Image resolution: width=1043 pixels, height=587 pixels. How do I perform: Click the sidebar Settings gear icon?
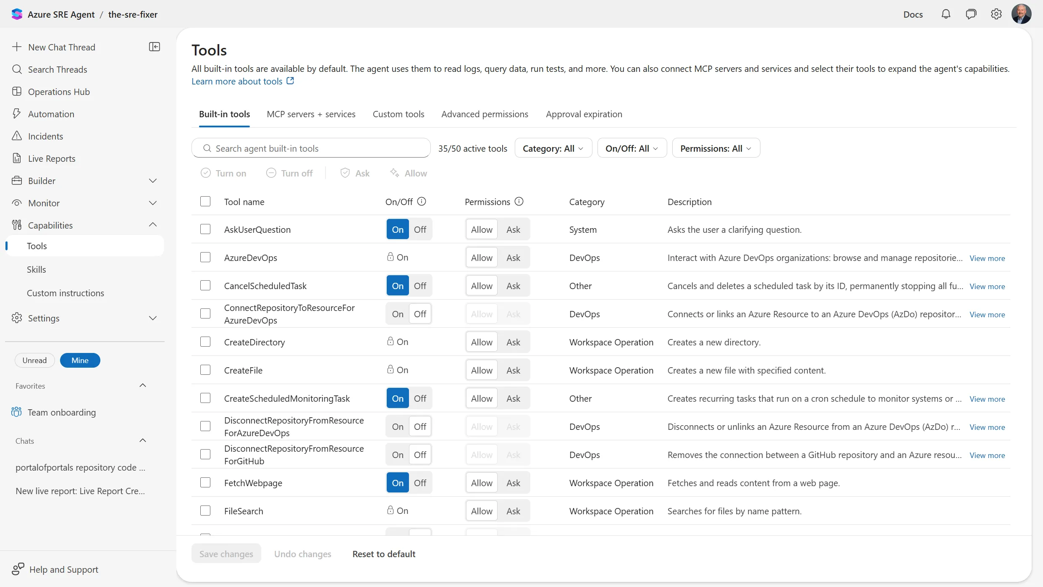click(x=17, y=318)
